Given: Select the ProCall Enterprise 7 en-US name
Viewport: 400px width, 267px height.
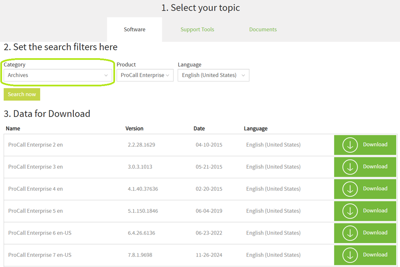Looking at the screenshot, I should 40,255.
